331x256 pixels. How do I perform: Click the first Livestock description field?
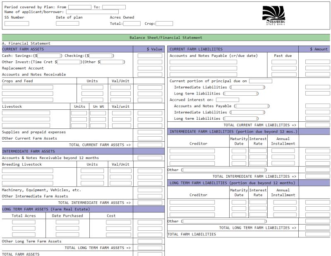click(x=26, y=113)
